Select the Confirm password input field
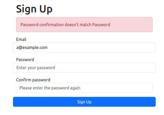 pos(84,88)
